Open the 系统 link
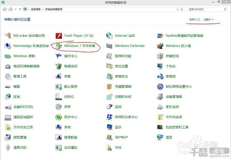The width and height of the screenshot is (231, 160). tap(67, 127)
